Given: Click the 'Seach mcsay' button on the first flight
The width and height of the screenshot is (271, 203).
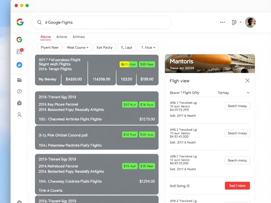Looking at the screenshot, I should pos(237,106).
